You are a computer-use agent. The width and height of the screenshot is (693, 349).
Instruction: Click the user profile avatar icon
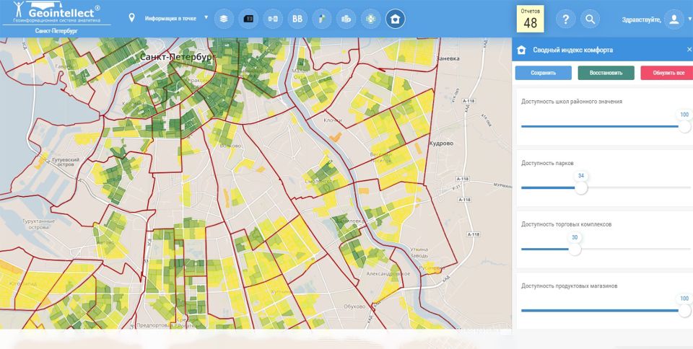[x=674, y=19]
